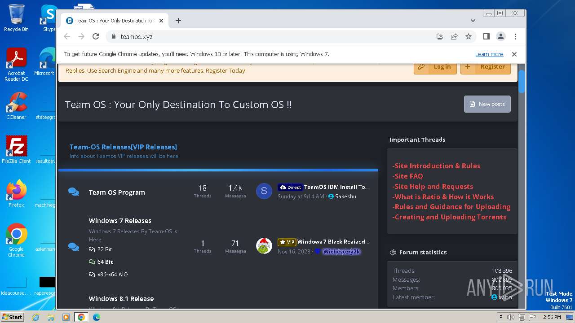
Task: Open Learn more about Chrome updates
Action: 489,54
